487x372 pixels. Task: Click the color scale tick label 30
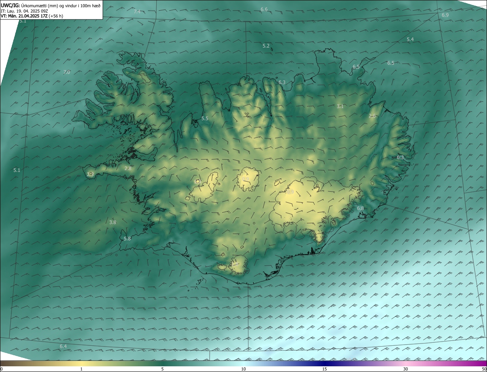click(x=406, y=369)
